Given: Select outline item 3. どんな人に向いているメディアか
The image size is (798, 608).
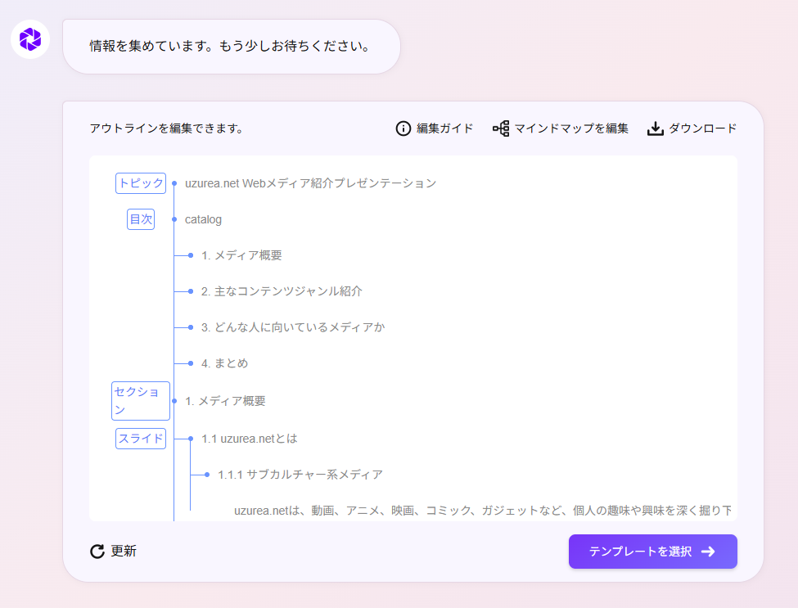Looking at the screenshot, I should 293,327.
